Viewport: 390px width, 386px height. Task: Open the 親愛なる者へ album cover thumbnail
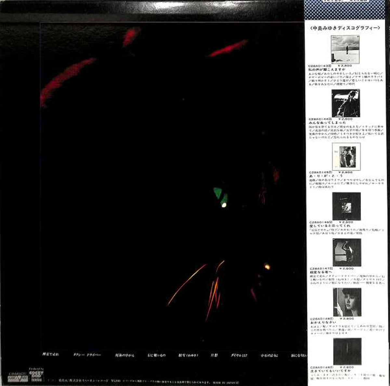pyautogui.click(x=347, y=252)
